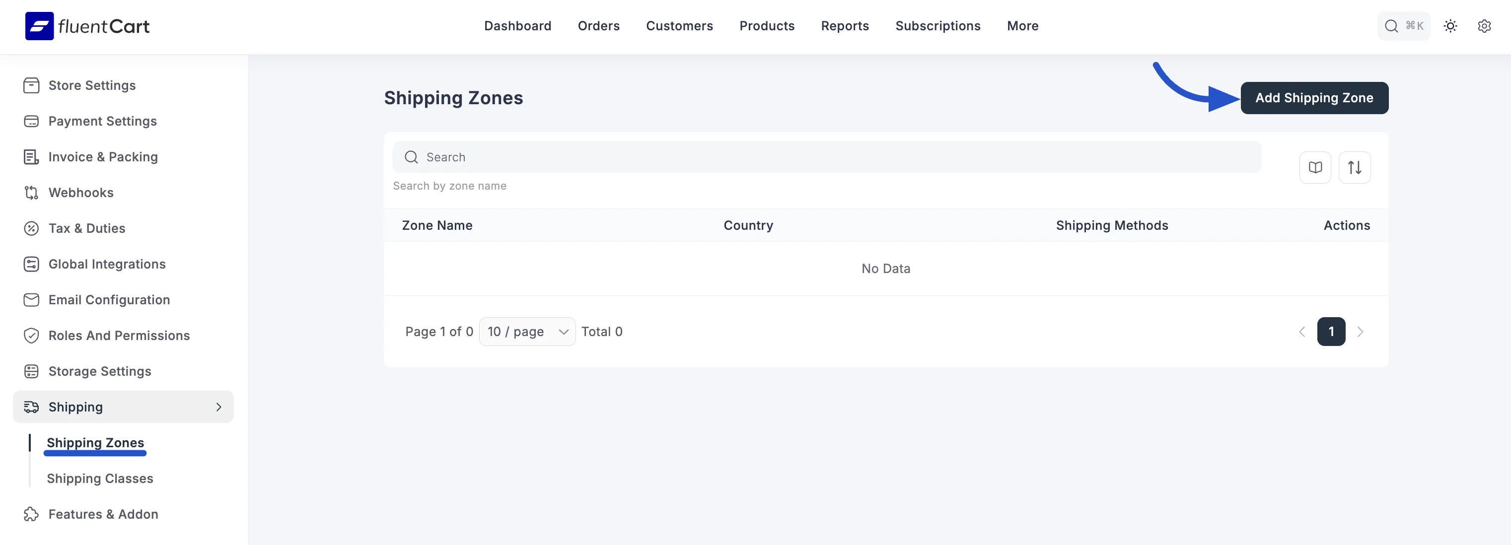Open the fluentCart logo icon
Image resolution: width=1511 pixels, height=545 pixels.
click(x=39, y=26)
